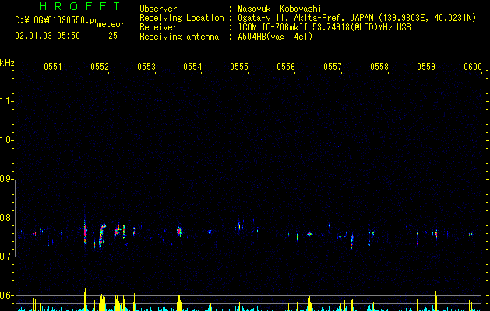Select the name Masayuki Kobayashi
Image resolution: width=490 pixels, height=311 pixels.
pos(280,9)
